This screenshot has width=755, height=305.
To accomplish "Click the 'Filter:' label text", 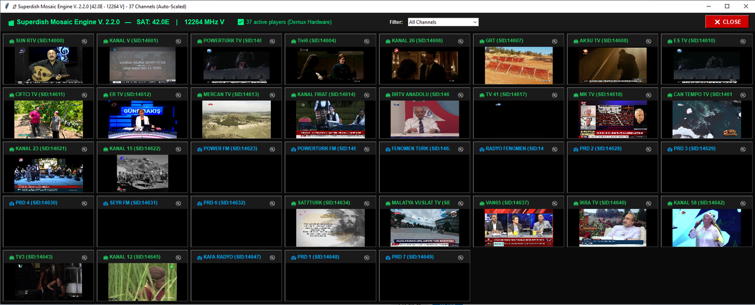I will tap(396, 22).
